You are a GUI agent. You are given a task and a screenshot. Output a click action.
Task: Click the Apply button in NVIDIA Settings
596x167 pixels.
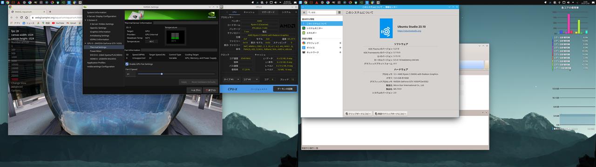(184, 82)
